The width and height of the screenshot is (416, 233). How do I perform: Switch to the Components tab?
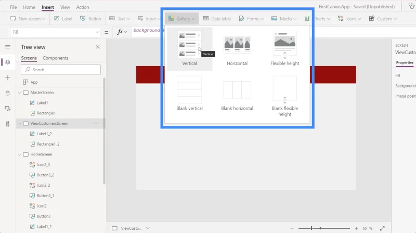56,58
